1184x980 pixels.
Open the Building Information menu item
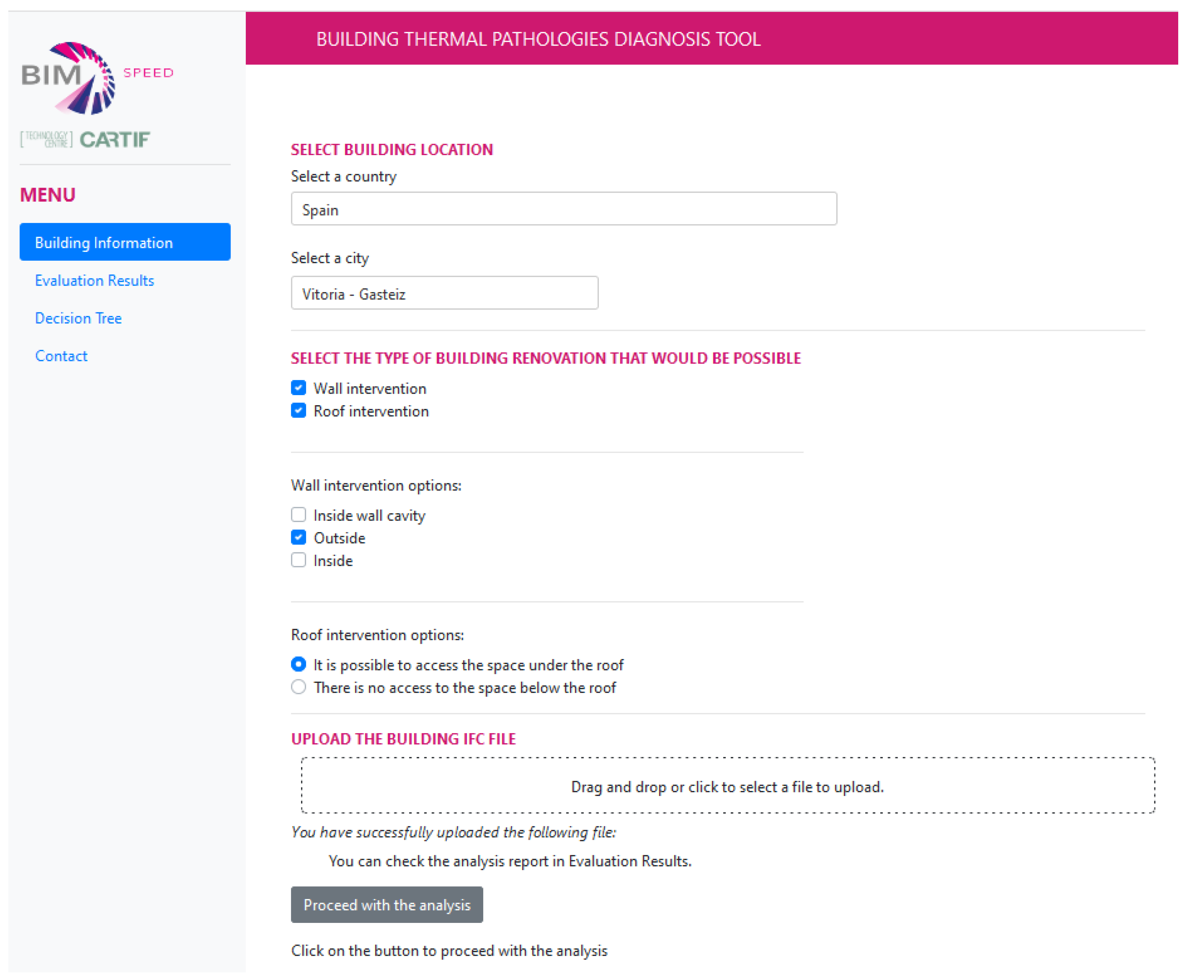(x=125, y=243)
